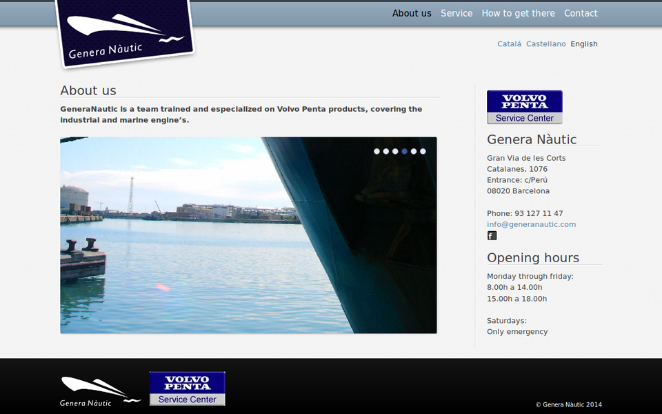Screen dimensions: 662x414
Task: Click the Gran Via de les Corts address line
Action: click(526, 158)
